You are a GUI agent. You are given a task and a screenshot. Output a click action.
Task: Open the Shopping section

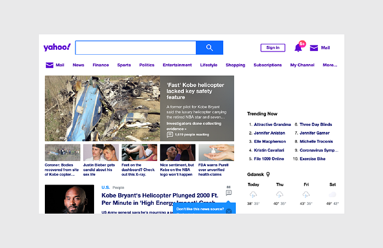point(235,65)
